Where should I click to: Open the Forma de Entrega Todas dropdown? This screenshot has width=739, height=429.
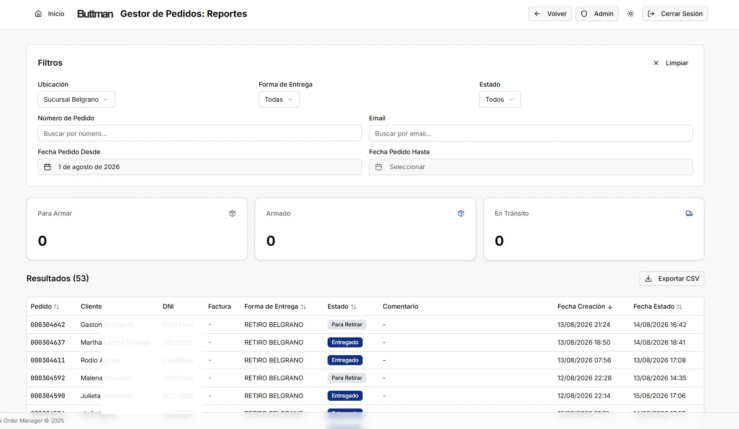coord(279,99)
